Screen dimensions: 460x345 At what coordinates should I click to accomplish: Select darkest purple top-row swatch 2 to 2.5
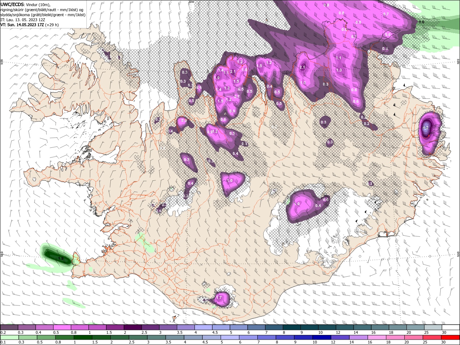click(x=133, y=327)
